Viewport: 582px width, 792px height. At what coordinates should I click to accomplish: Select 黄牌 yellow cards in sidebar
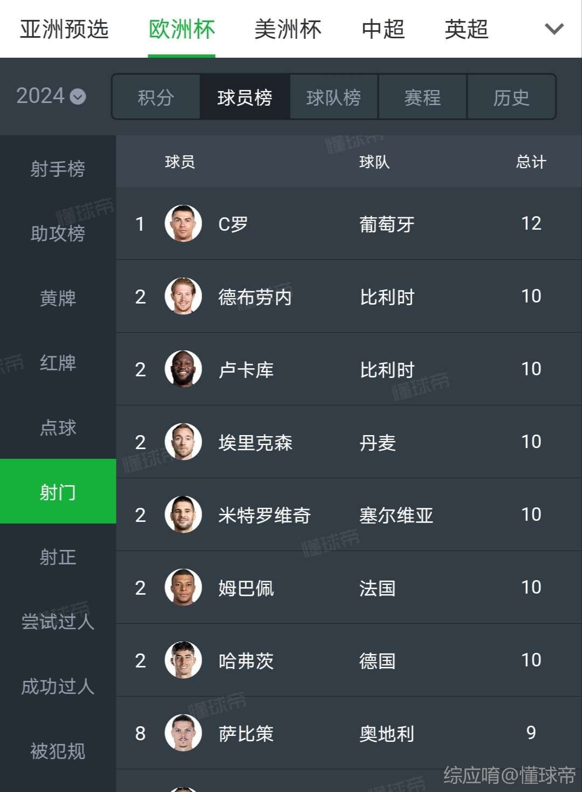58,298
